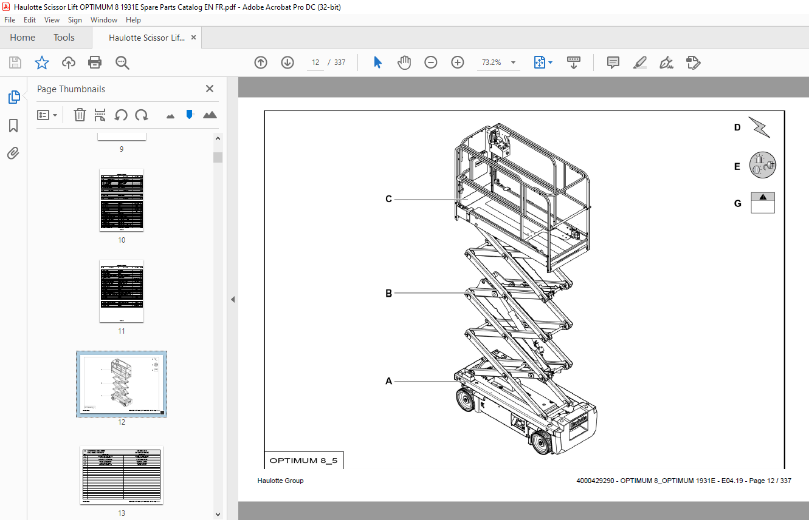Open the File menu
Screen dimensions: 809x520
(x=10, y=20)
